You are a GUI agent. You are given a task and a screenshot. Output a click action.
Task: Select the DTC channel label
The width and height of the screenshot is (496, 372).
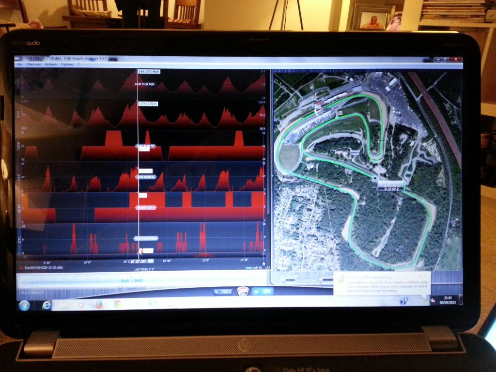pos(19,240)
